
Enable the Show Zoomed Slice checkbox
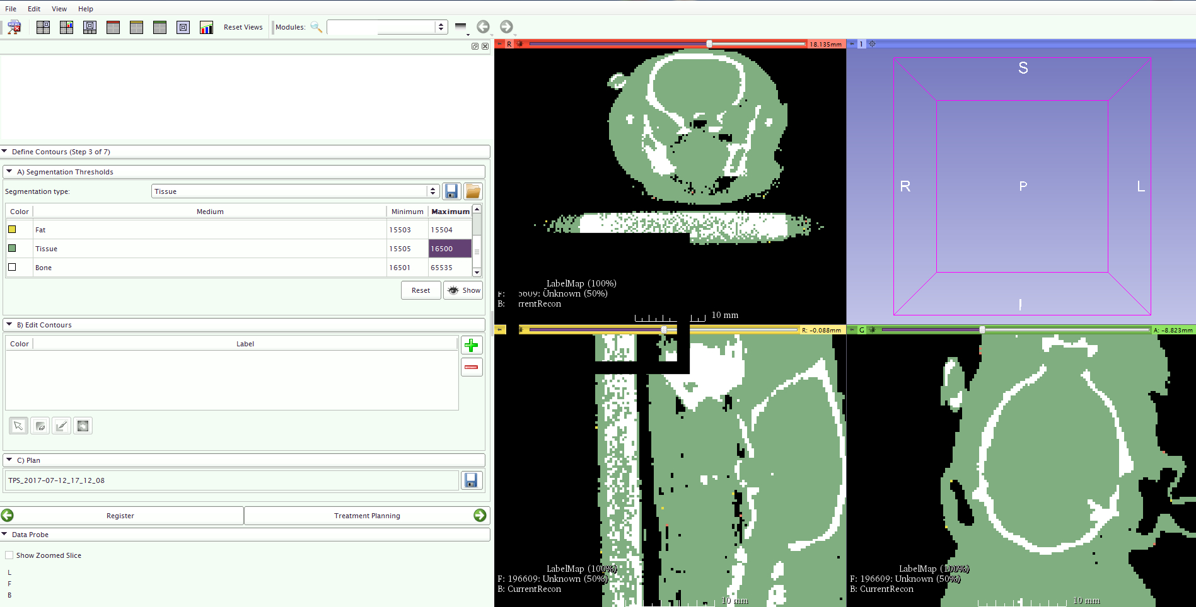[9, 555]
